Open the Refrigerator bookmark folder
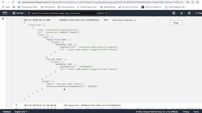The width and height of the screenshot is (202, 113). 48,7
